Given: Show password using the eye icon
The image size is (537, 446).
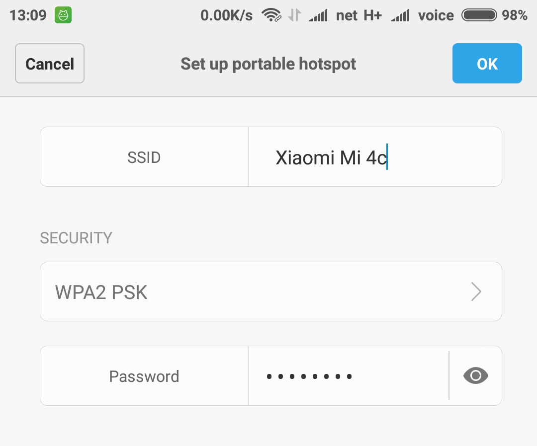Looking at the screenshot, I should [x=476, y=375].
